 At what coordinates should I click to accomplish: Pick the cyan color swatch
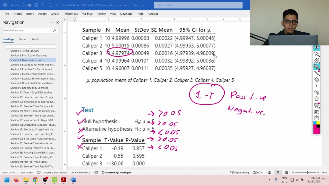(x=315, y=123)
